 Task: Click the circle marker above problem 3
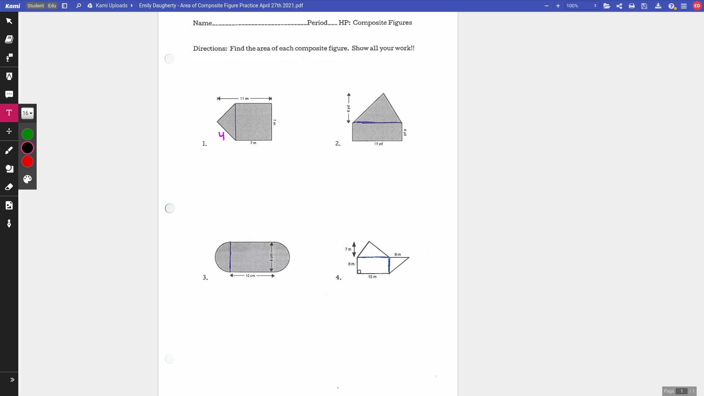click(x=169, y=209)
